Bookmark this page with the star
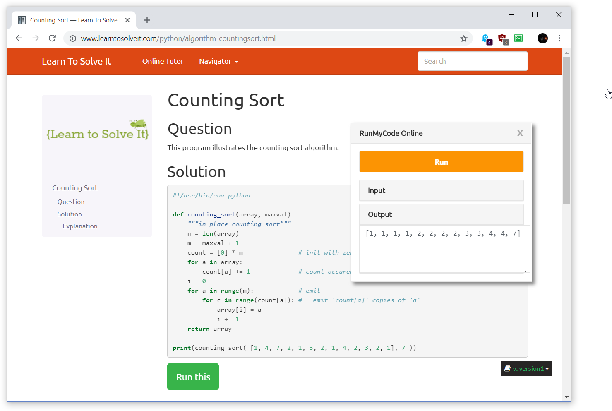The width and height of the screenshot is (612, 411). (464, 38)
